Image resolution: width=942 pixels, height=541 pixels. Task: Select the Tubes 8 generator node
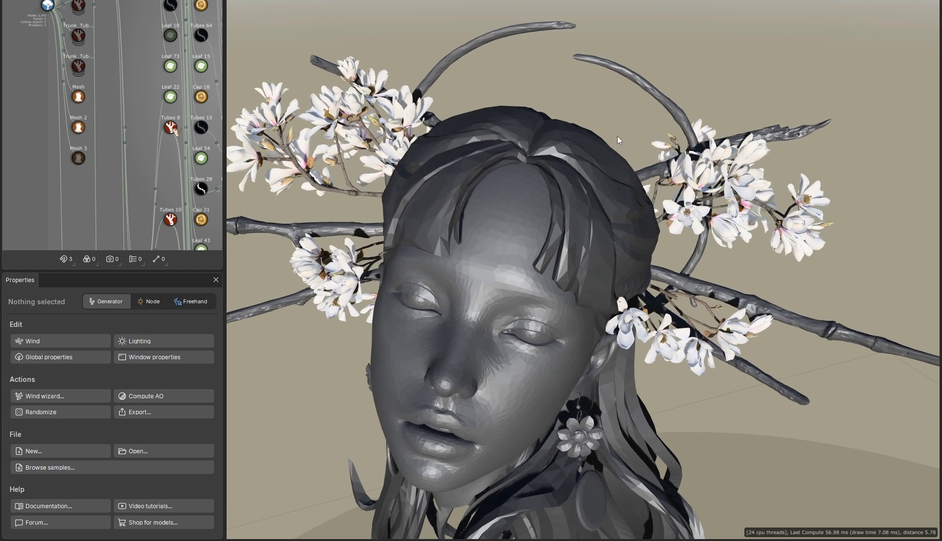tap(170, 127)
